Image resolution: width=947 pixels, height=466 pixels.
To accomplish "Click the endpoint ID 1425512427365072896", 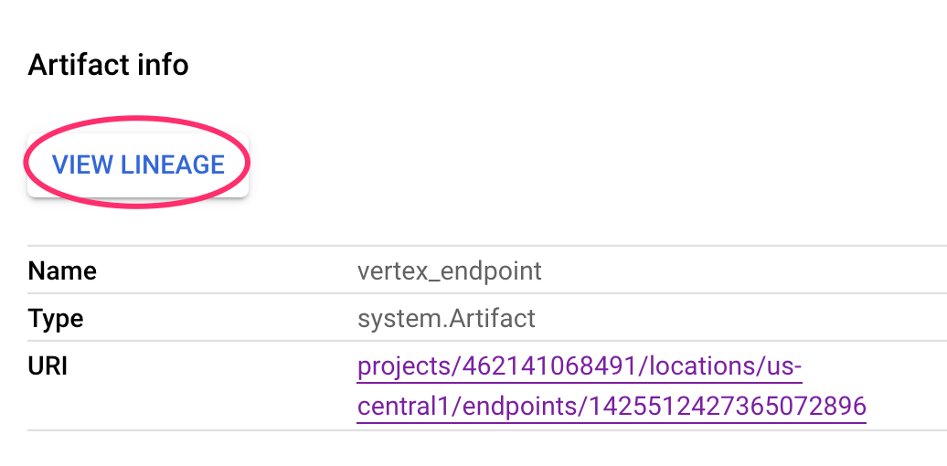I will [x=724, y=406].
